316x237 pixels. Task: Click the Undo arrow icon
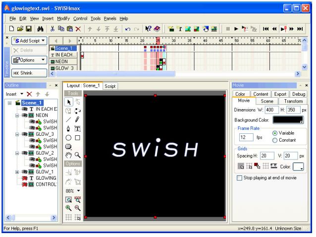pos(128,29)
